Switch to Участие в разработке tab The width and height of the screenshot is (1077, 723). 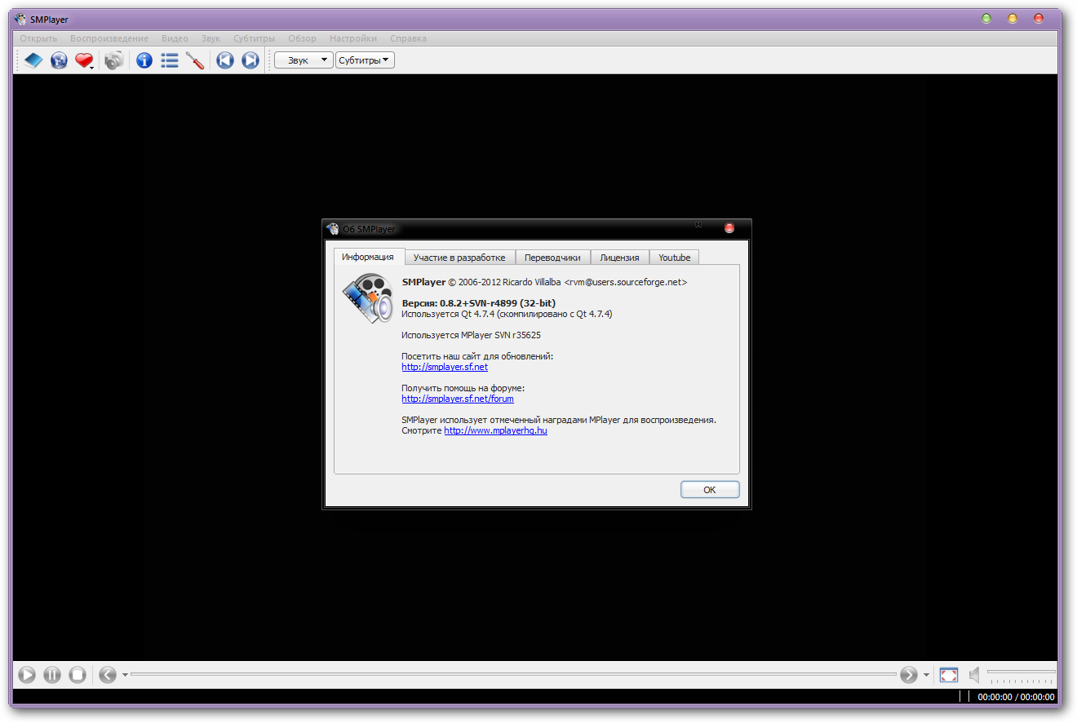click(460, 258)
